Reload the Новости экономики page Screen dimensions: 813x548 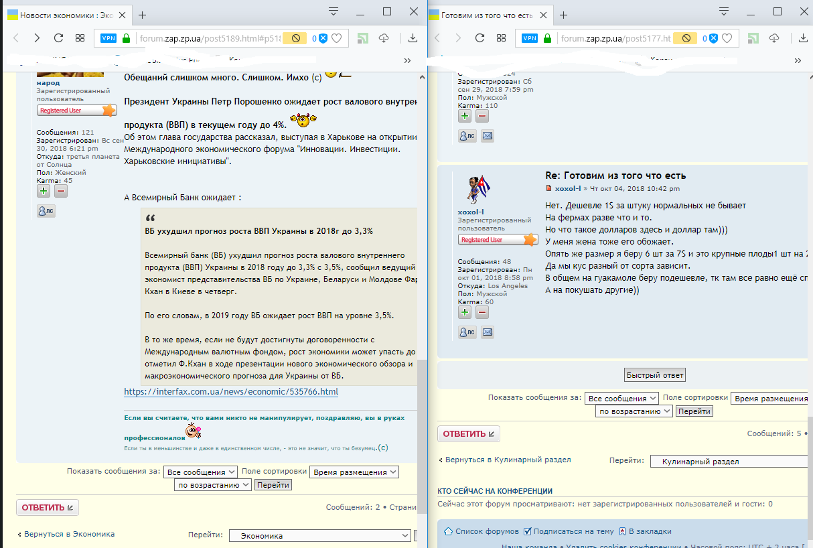pos(58,38)
